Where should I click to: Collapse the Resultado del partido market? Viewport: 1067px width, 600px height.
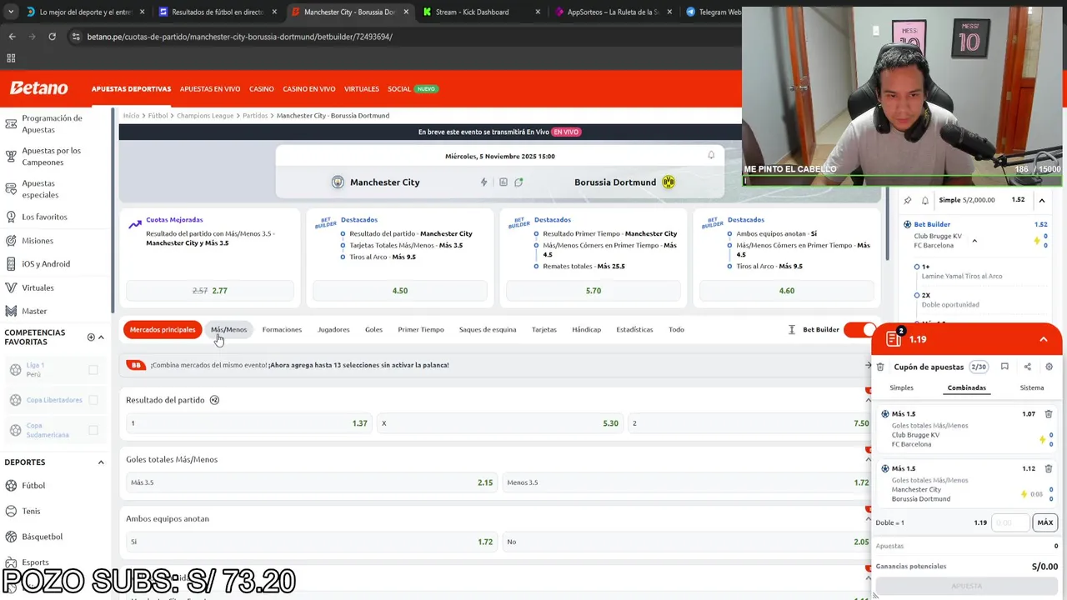coord(868,400)
